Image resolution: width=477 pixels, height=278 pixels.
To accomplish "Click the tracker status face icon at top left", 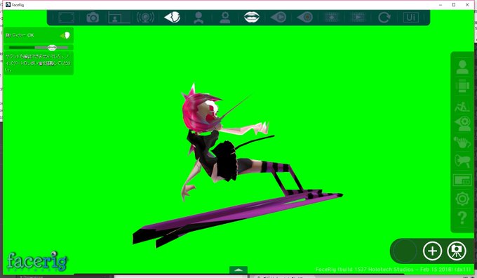I will tap(65, 36).
